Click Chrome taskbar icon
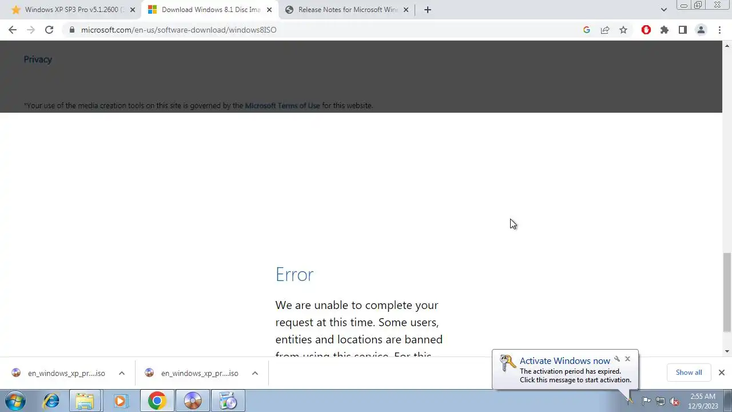The height and width of the screenshot is (412, 732). (157, 401)
